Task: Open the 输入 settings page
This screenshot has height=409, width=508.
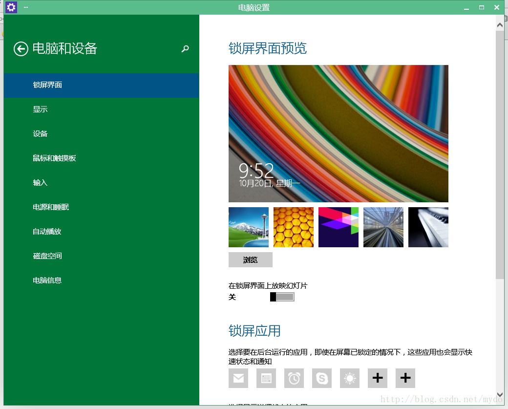Action: (102, 183)
